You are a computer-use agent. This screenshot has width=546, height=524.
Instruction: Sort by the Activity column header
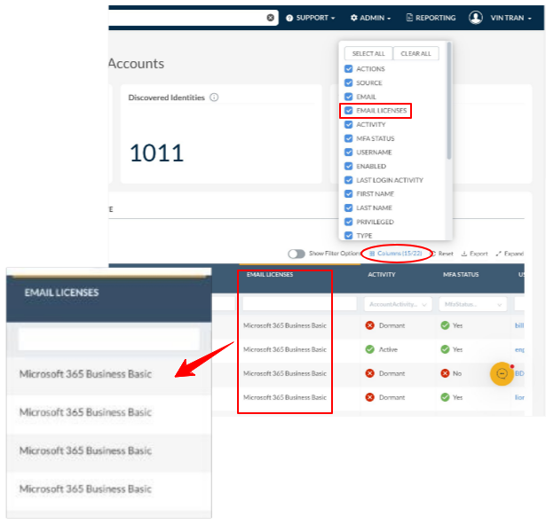click(382, 275)
